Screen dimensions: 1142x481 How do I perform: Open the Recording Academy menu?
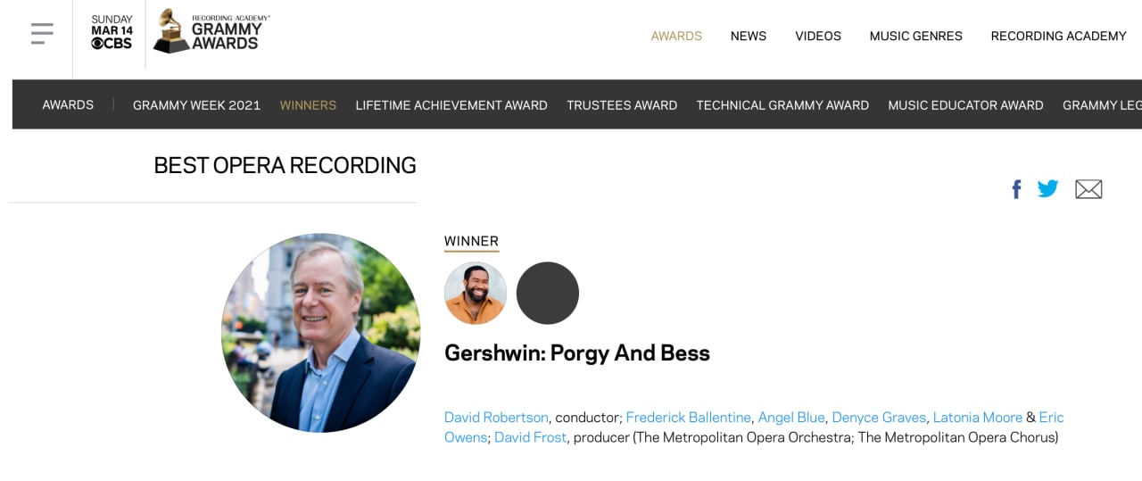(x=1058, y=36)
